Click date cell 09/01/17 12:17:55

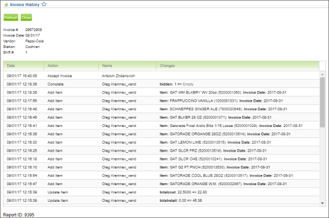[x=22, y=101]
